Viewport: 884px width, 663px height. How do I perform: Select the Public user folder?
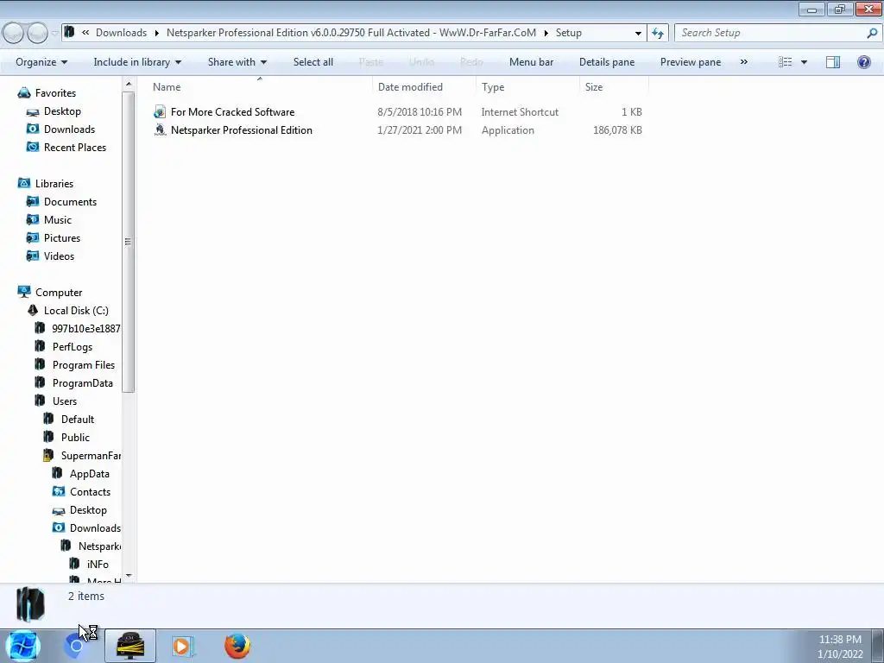click(75, 438)
